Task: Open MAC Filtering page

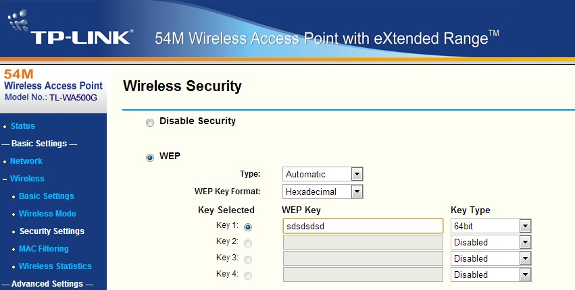Action: coord(44,249)
